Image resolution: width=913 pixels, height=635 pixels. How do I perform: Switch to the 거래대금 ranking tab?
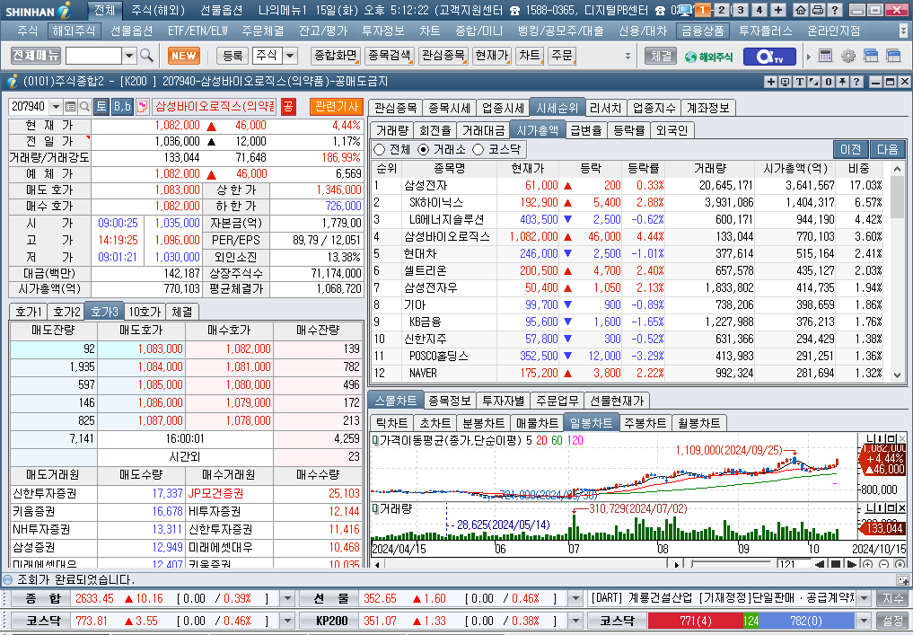tap(483, 130)
